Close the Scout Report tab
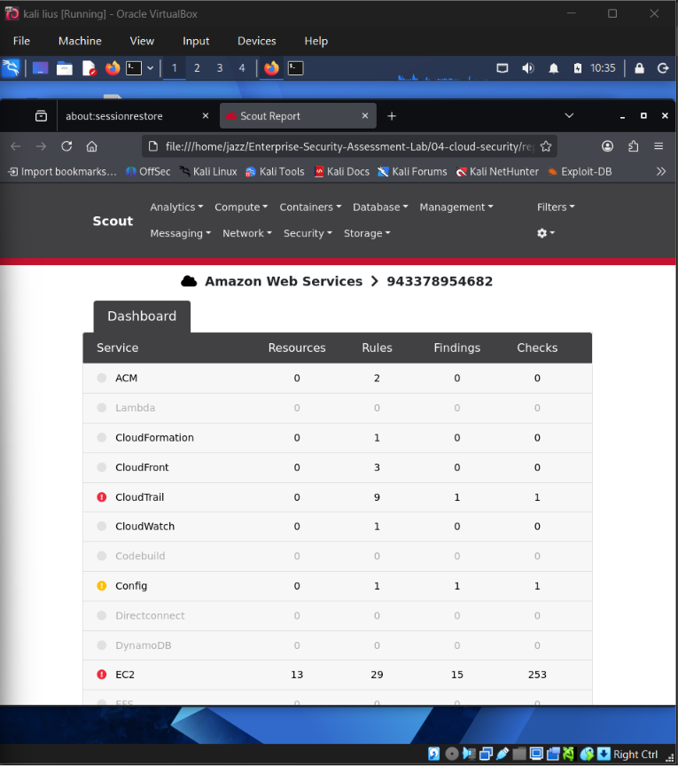Viewport: 678px width, 766px height. coord(365,116)
